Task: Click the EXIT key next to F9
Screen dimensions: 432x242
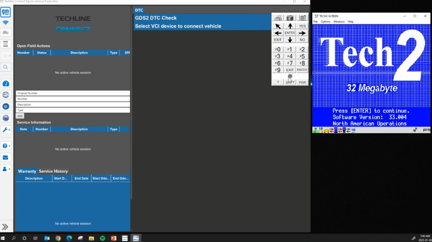Action: 290,70
